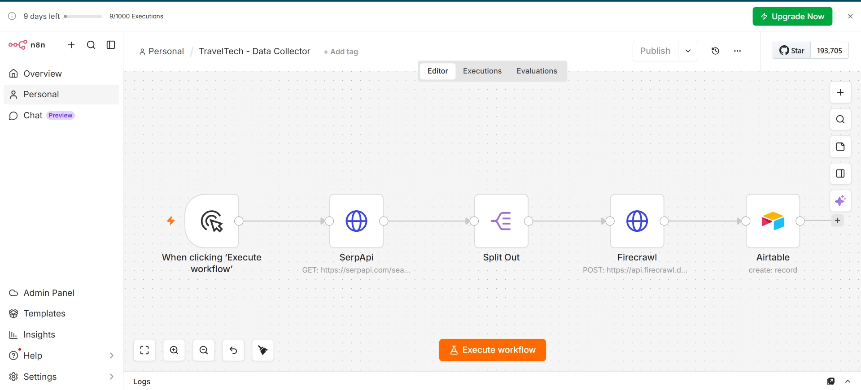Click the GitHub Star button
Image resolution: width=861 pixels, height=390 pixels.
[792, 51]
